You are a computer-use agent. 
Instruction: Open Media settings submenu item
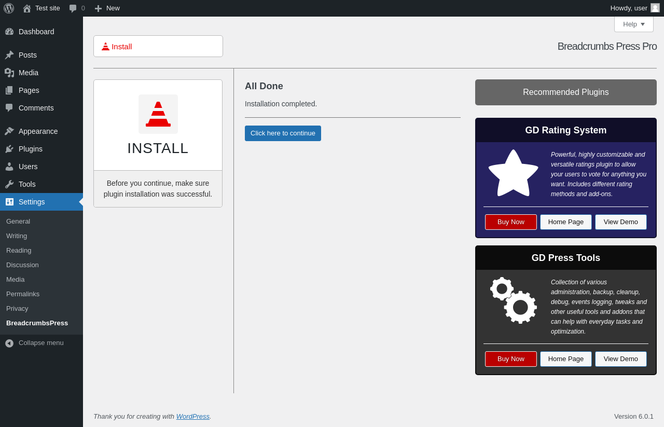41,280
